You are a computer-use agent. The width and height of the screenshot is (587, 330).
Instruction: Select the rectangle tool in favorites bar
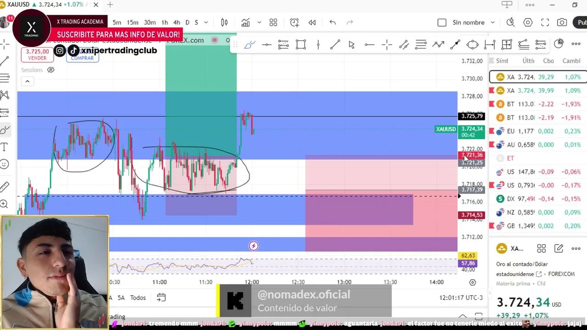[301, 44]
